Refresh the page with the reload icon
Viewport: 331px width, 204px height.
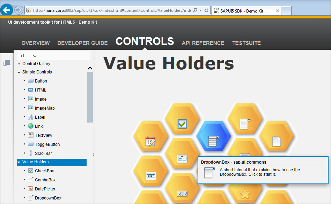point(206,10)
